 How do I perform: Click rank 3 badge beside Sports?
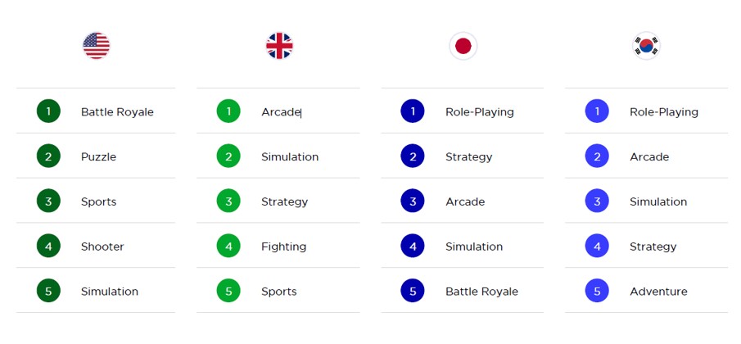coord(48,201)
